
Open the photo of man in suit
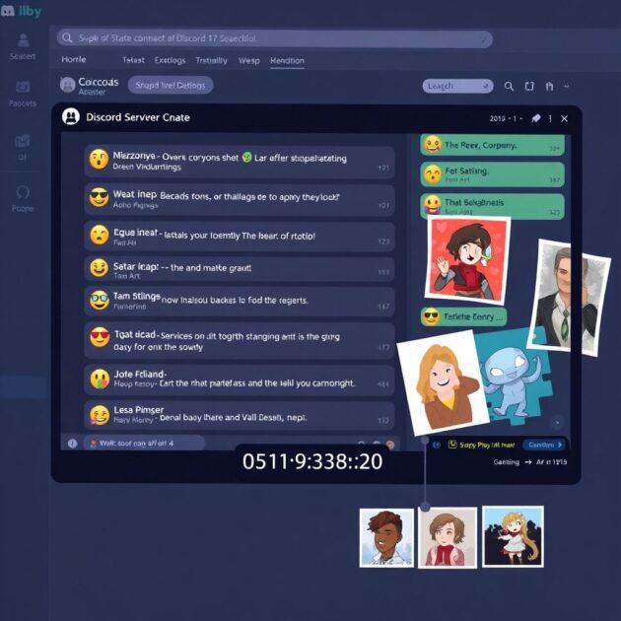(x=568, y=297)
